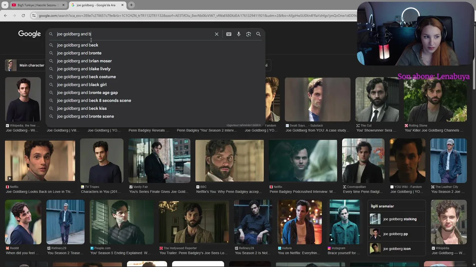Image resolution: width=476 pixels, height=267 pixels.
Task: Open Cosmopolitan Every time Penn Badgley image
Action: [x=363, y=161]
